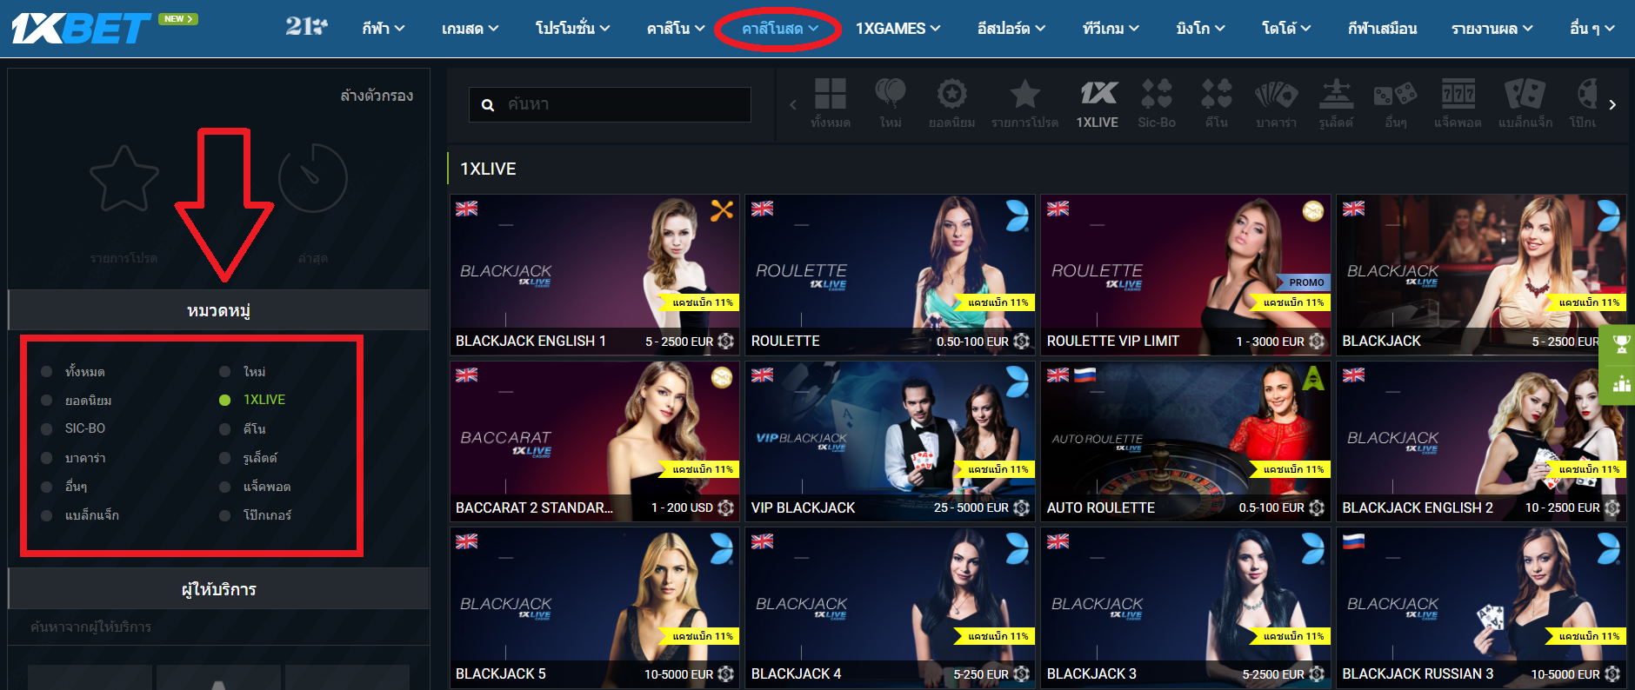Screen dimensions: 1635x690
Task: Choose the Sic-Bo card suits icon
Action: [x=1157, y=93]
